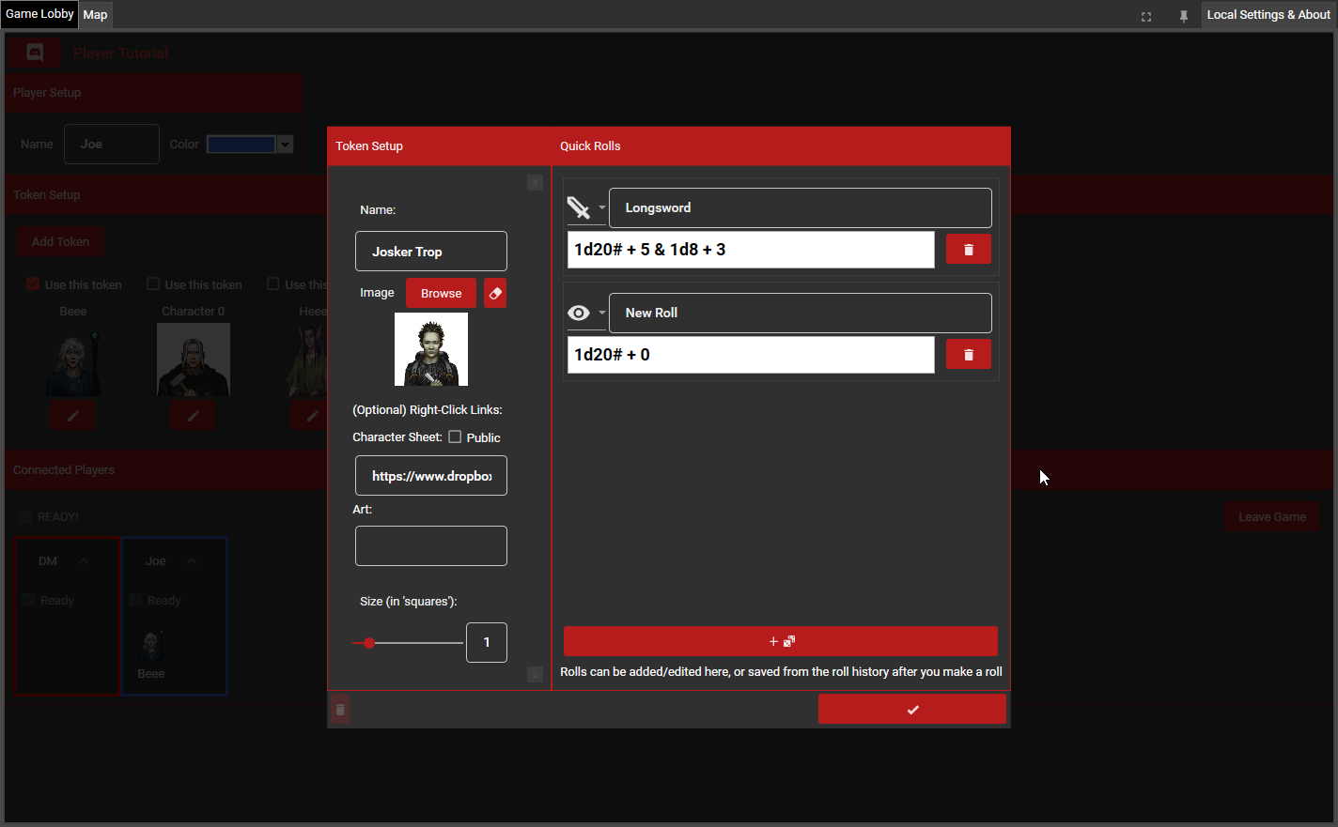Click the Character Sheet dropbox URL field

(x=431, y=476)
